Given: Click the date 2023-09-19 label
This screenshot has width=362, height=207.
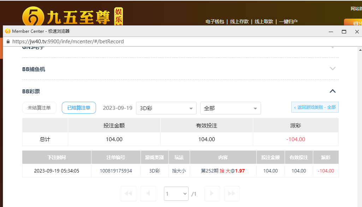Looking at the screenshot, I should pos(118,108).
